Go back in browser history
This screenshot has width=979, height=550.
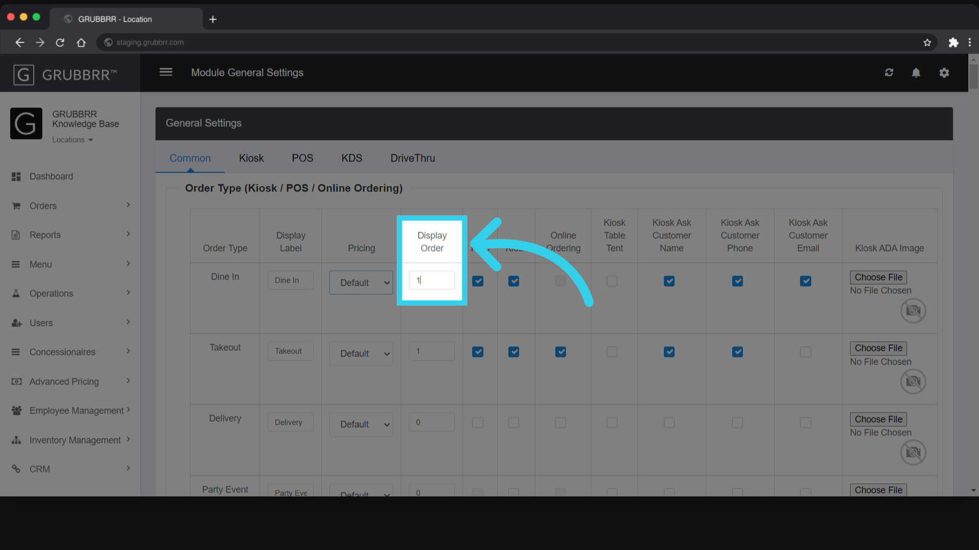pos(19,43)
